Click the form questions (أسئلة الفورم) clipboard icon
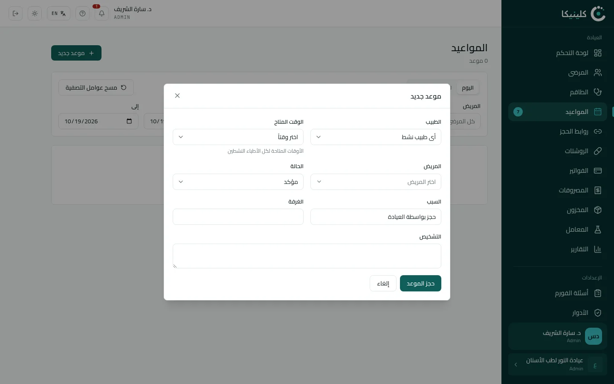The width and height of the screenshot is (614, 384). tap(598, 293)
